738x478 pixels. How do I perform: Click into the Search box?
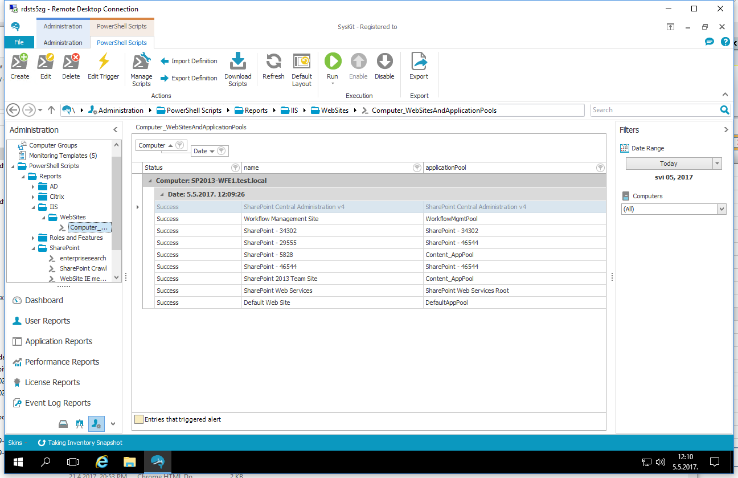click(655, 110)
